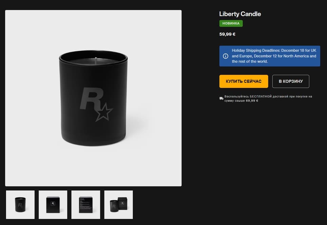Click the 59,99 € price

tap(227, 34)
